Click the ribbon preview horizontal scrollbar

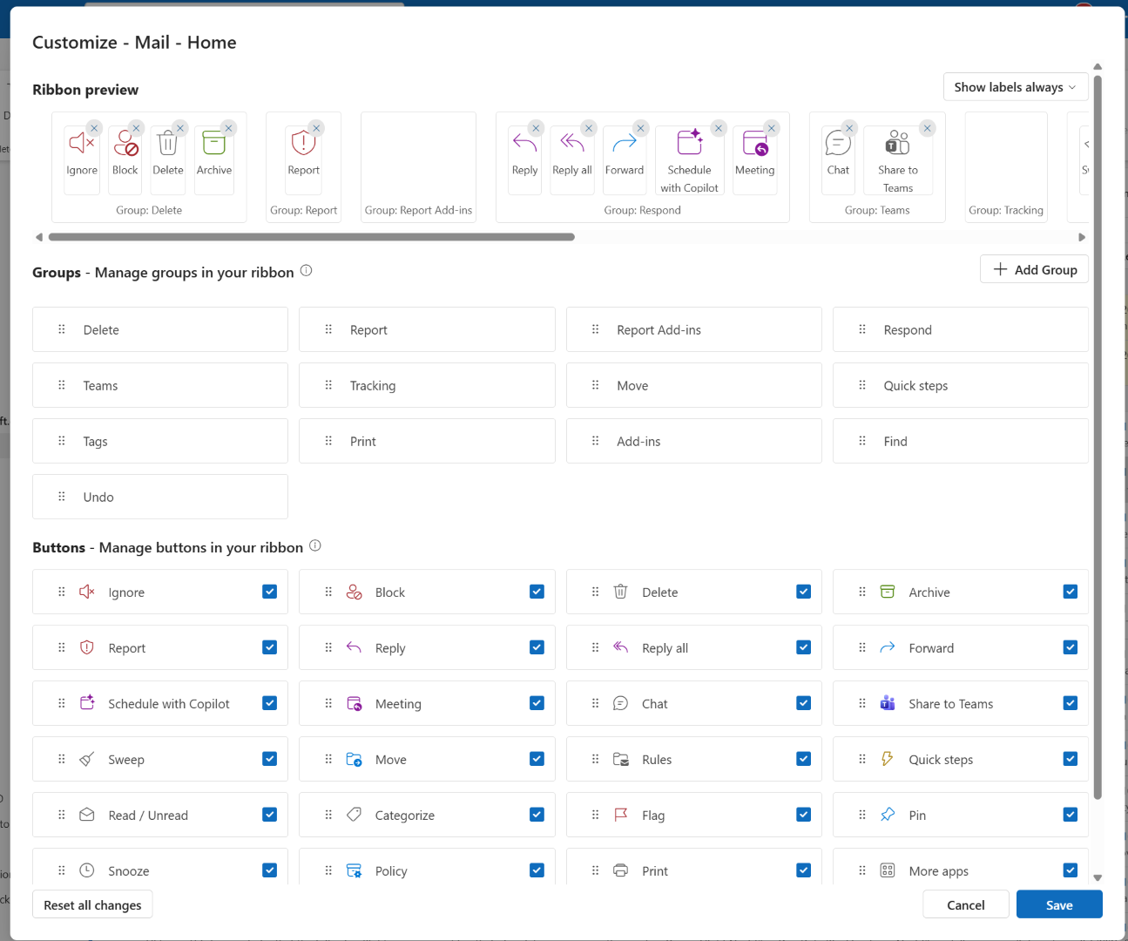(x=312, y=237)
